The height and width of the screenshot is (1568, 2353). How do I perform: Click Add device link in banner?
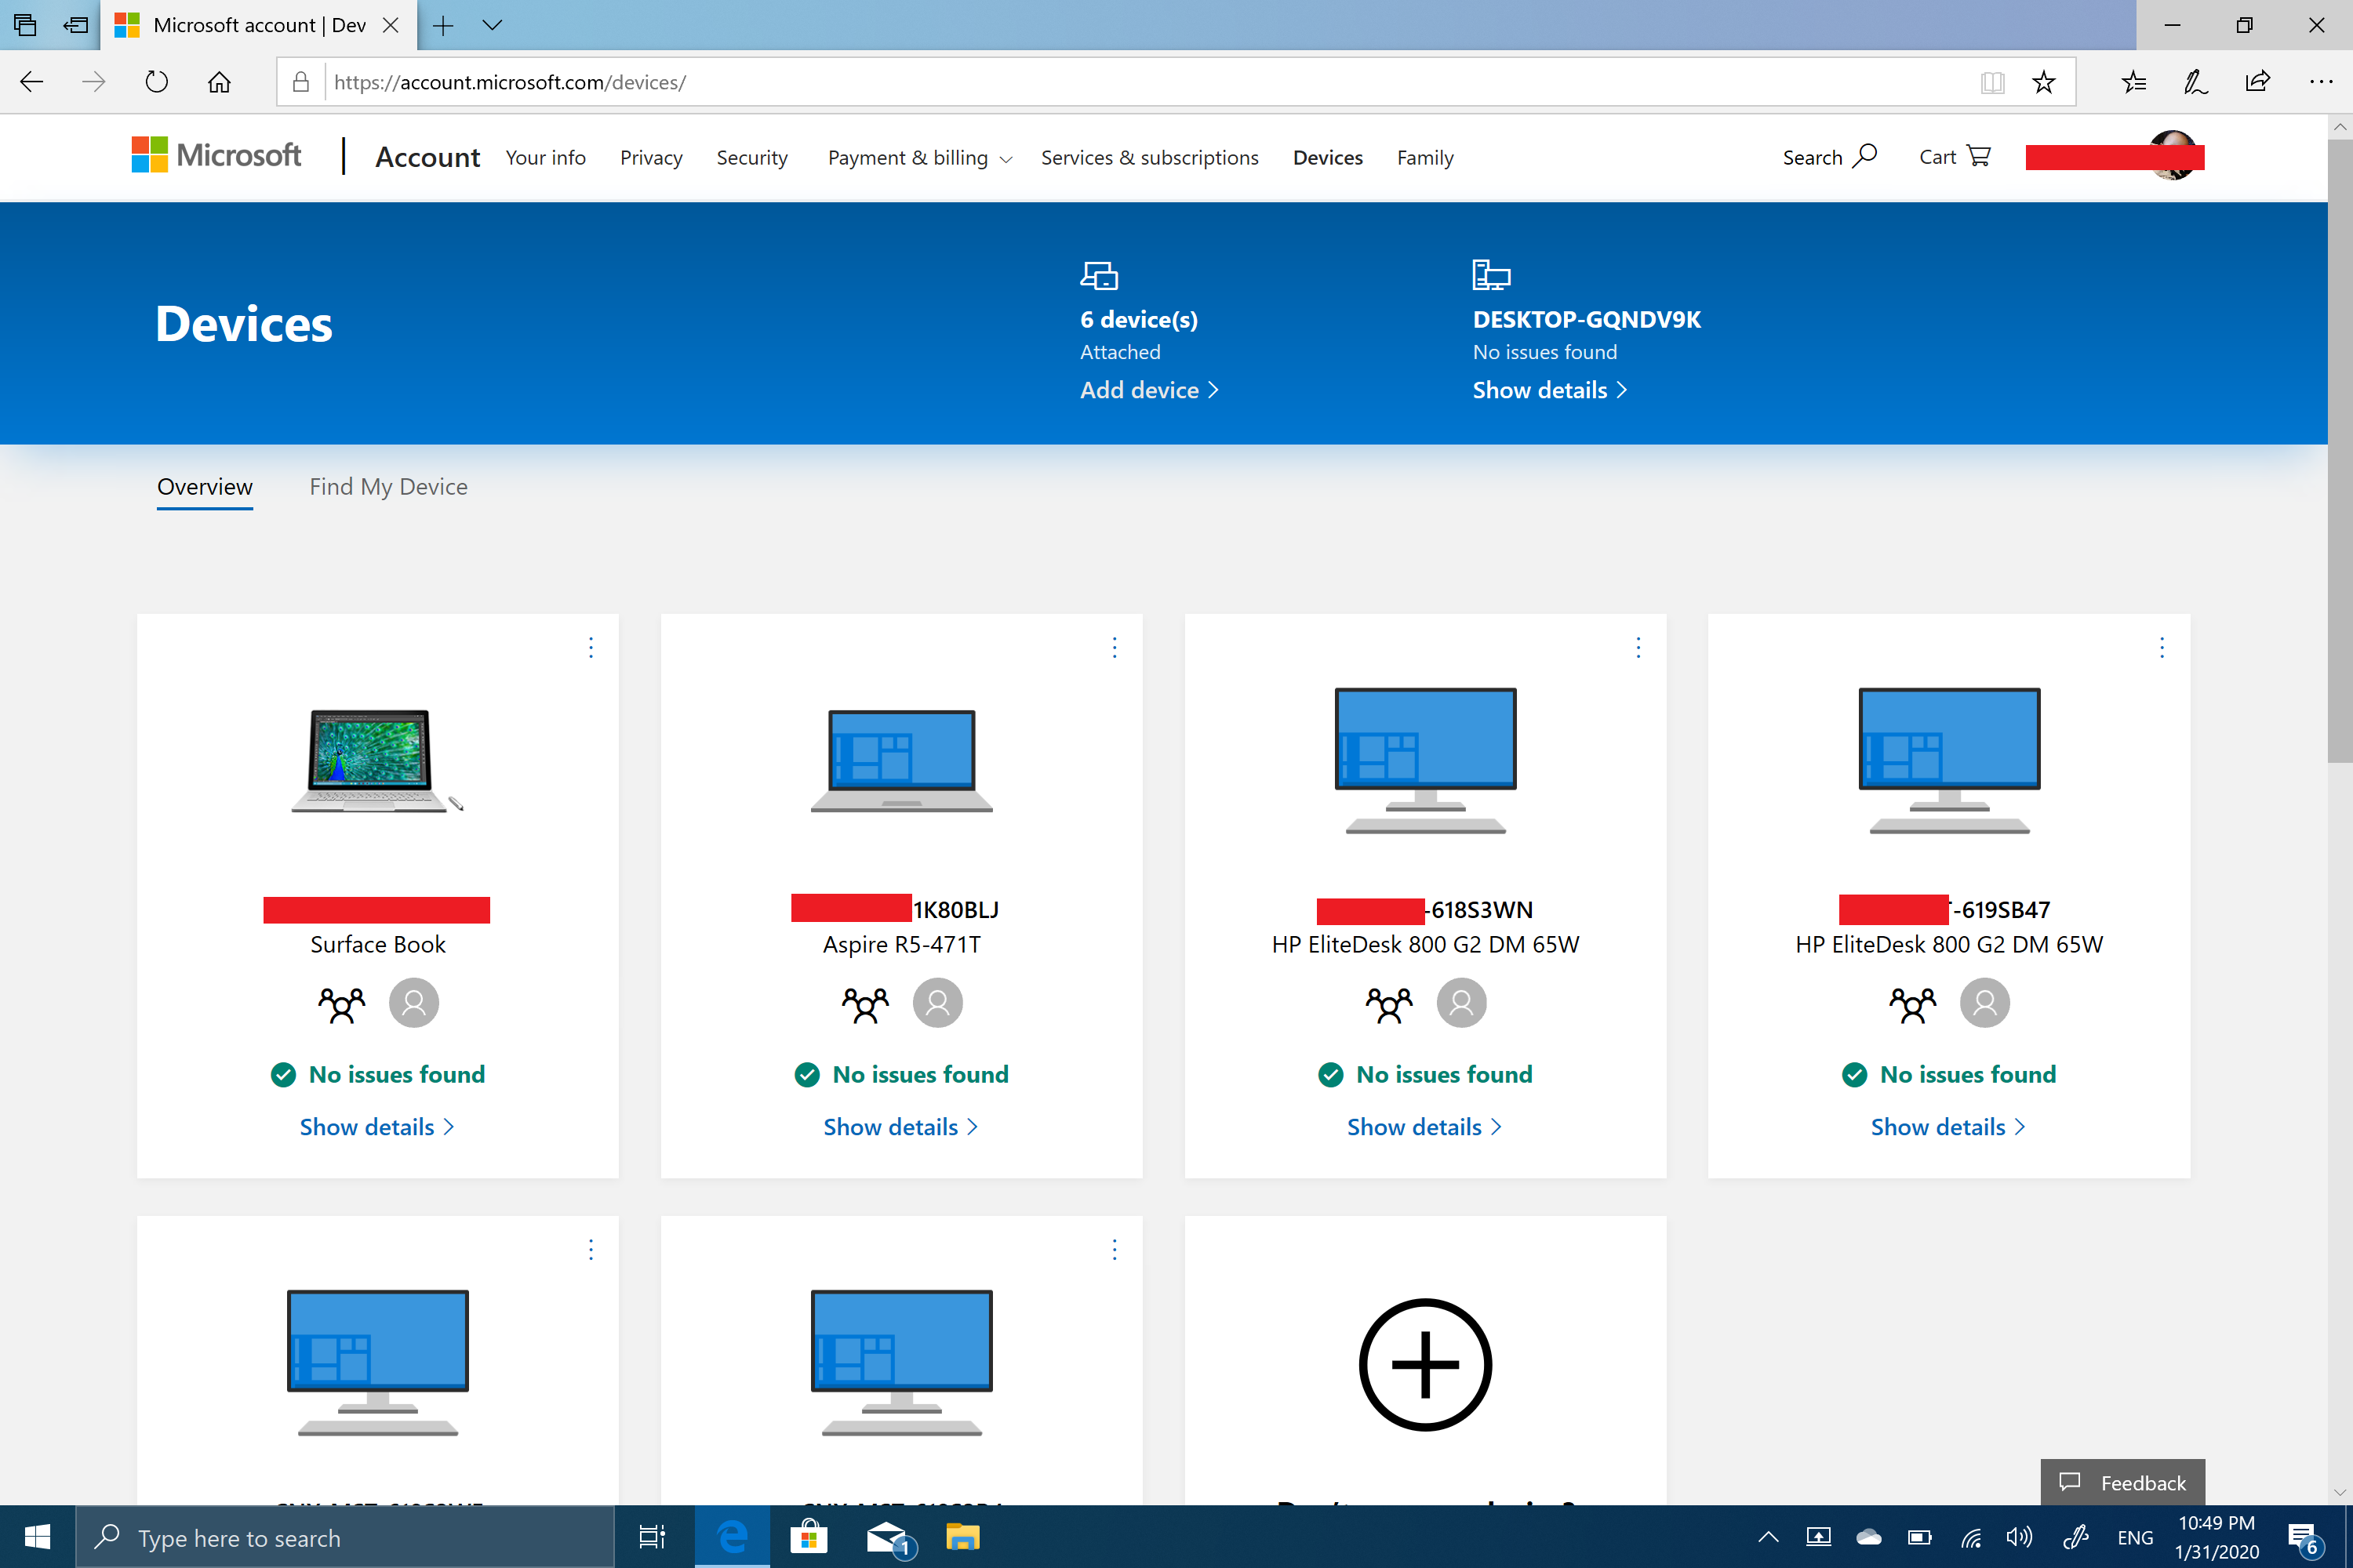coord(1150,390)
